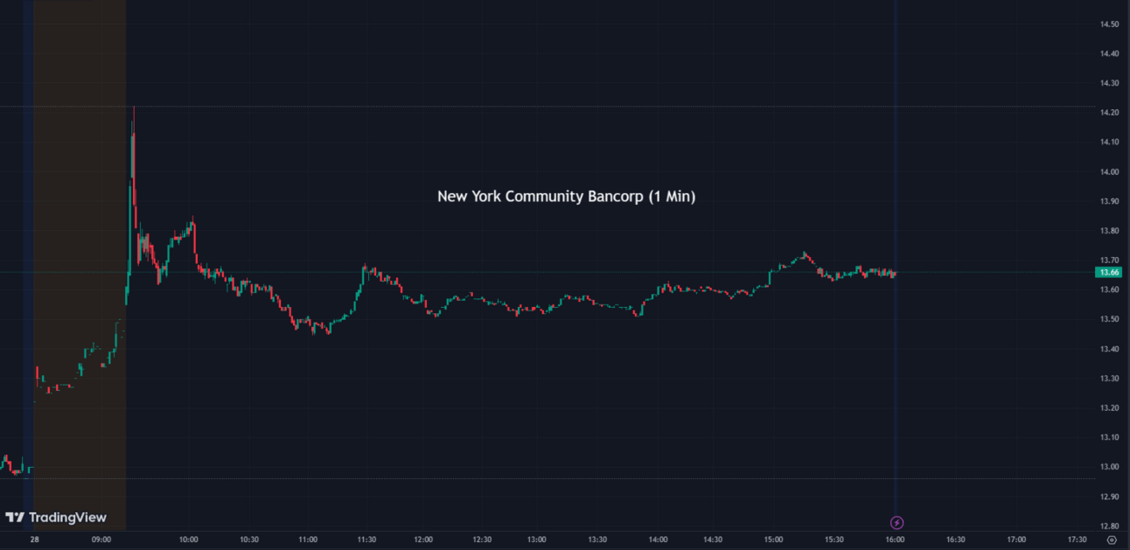Click the 13.10 price axis label

point(1109,437)
